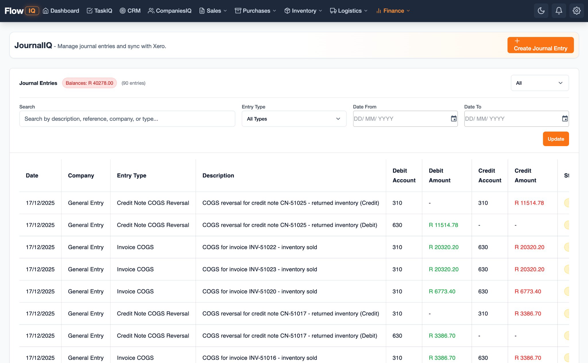Open CompaniesIQ navigation item
Viewport: 588px width, 363px height.
click(x=170, y=11)
